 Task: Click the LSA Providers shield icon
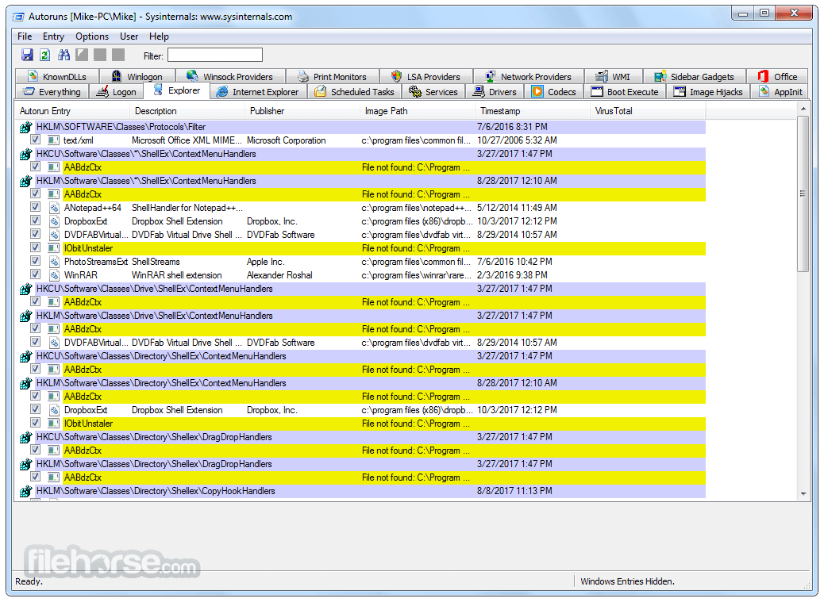397,76
